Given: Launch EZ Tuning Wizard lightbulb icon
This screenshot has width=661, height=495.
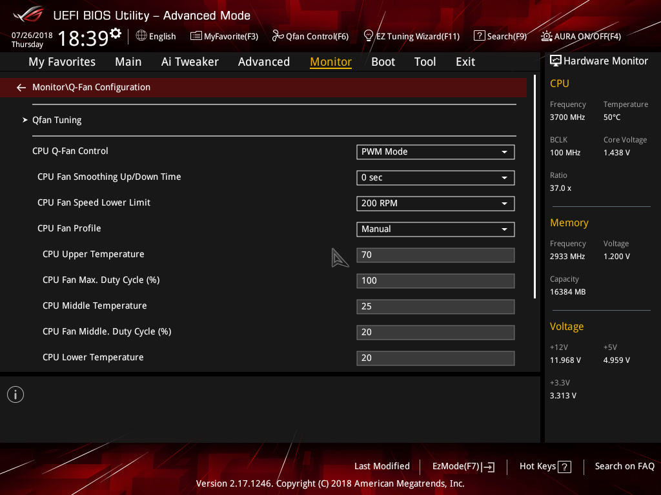Looking at the screenshot, I should coord(368,36).
